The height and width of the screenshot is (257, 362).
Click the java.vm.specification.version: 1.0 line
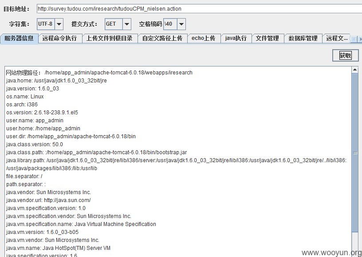click(46, 208)
